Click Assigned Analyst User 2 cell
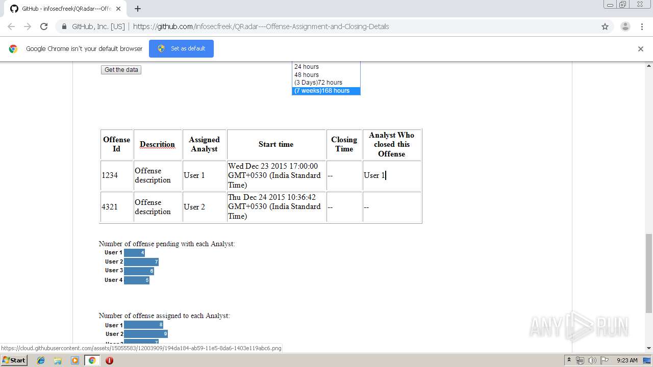Viewport: 653px width, 367px height. (x=204, y=207)
